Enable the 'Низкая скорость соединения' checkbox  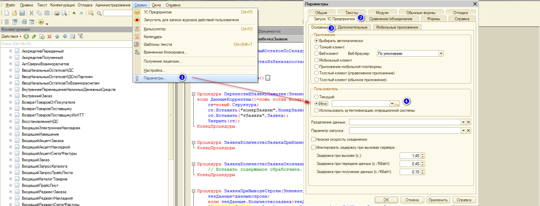[314, 139]
